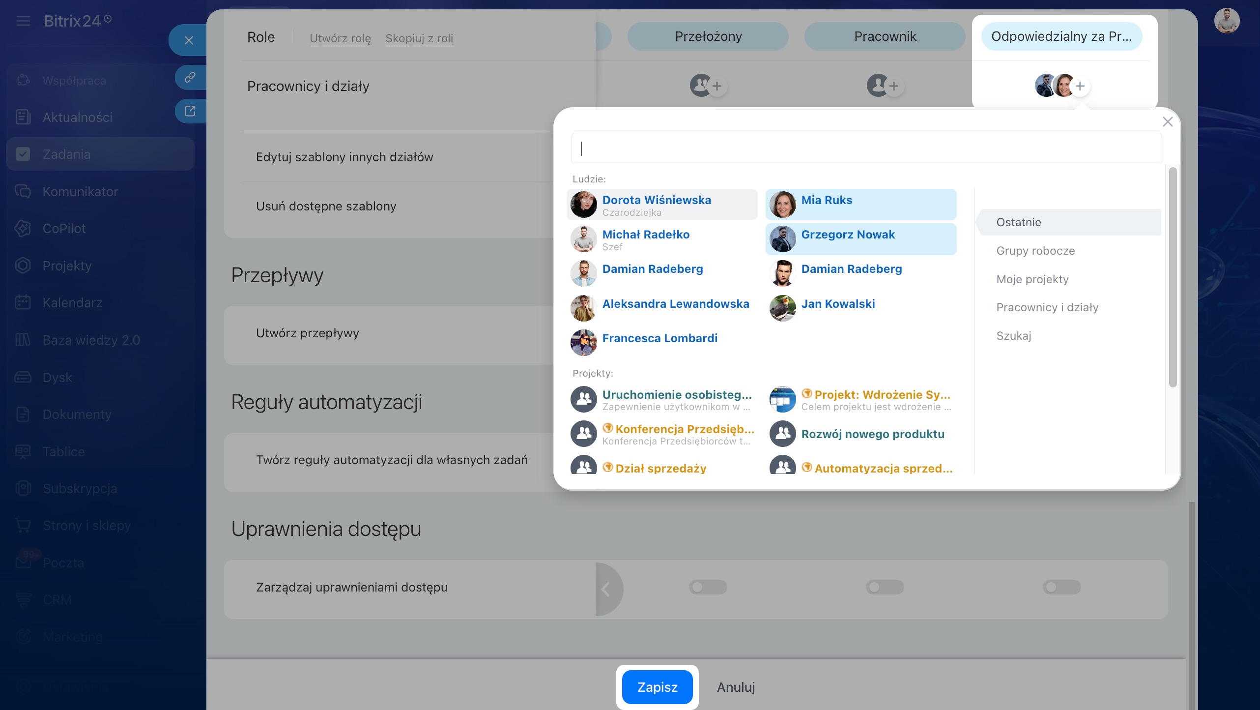Open user profile avatar in top-right corner
Viewport: 1260px width, 710px height.
click(1227, 21)
